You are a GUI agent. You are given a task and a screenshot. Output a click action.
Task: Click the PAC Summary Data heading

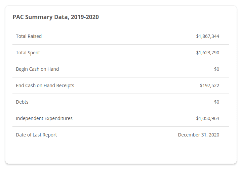[x=55, y=17]
